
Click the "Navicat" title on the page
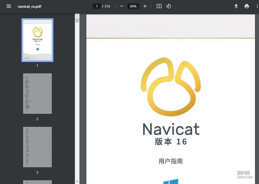click(x=171, y=129)
